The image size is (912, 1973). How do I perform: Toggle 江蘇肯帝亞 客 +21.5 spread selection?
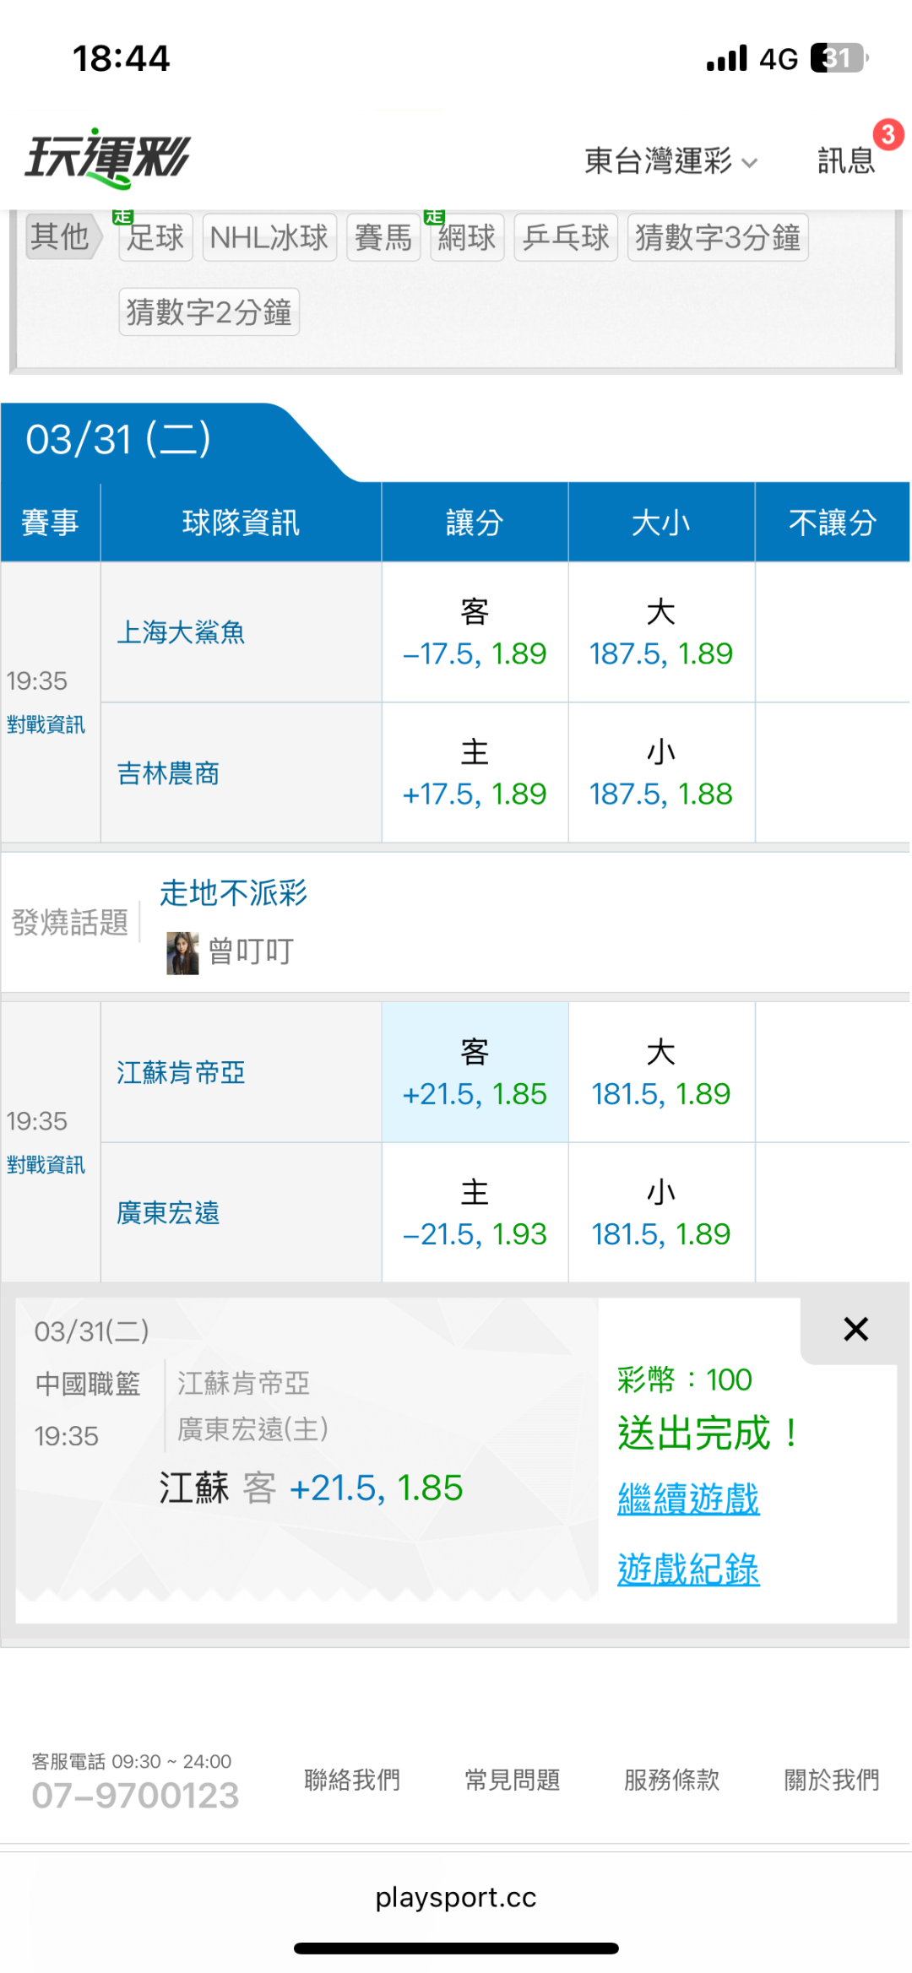475,1072
